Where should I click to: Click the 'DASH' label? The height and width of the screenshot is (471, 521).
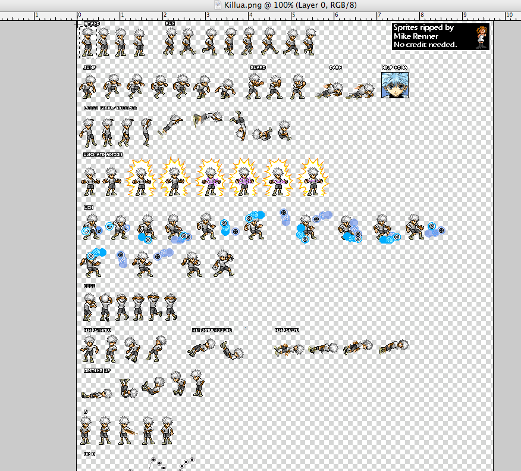coord(335,67)
